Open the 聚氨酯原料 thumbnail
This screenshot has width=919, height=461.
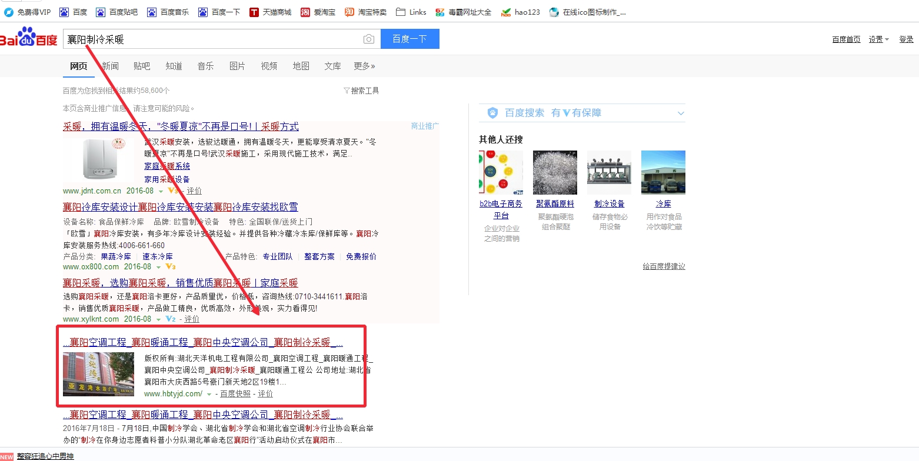point(555,173)
